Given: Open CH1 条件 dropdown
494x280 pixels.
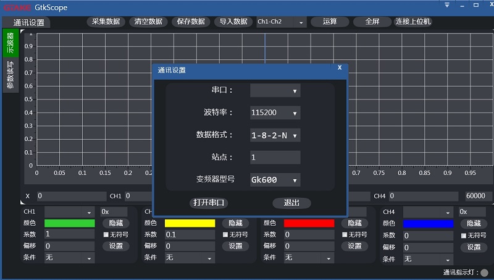Looking at the screenshot, I should 69,258.
